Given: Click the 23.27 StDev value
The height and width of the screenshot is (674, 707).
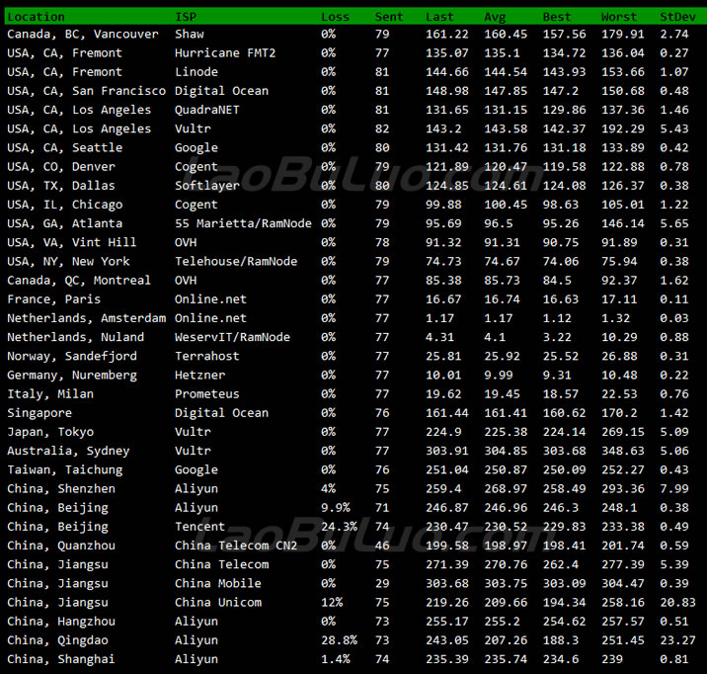Looking at the screenshot, I should 677,640.
